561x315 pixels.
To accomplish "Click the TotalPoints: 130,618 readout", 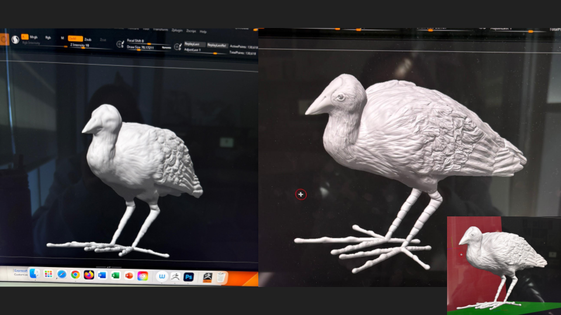I will pos(243,53).
